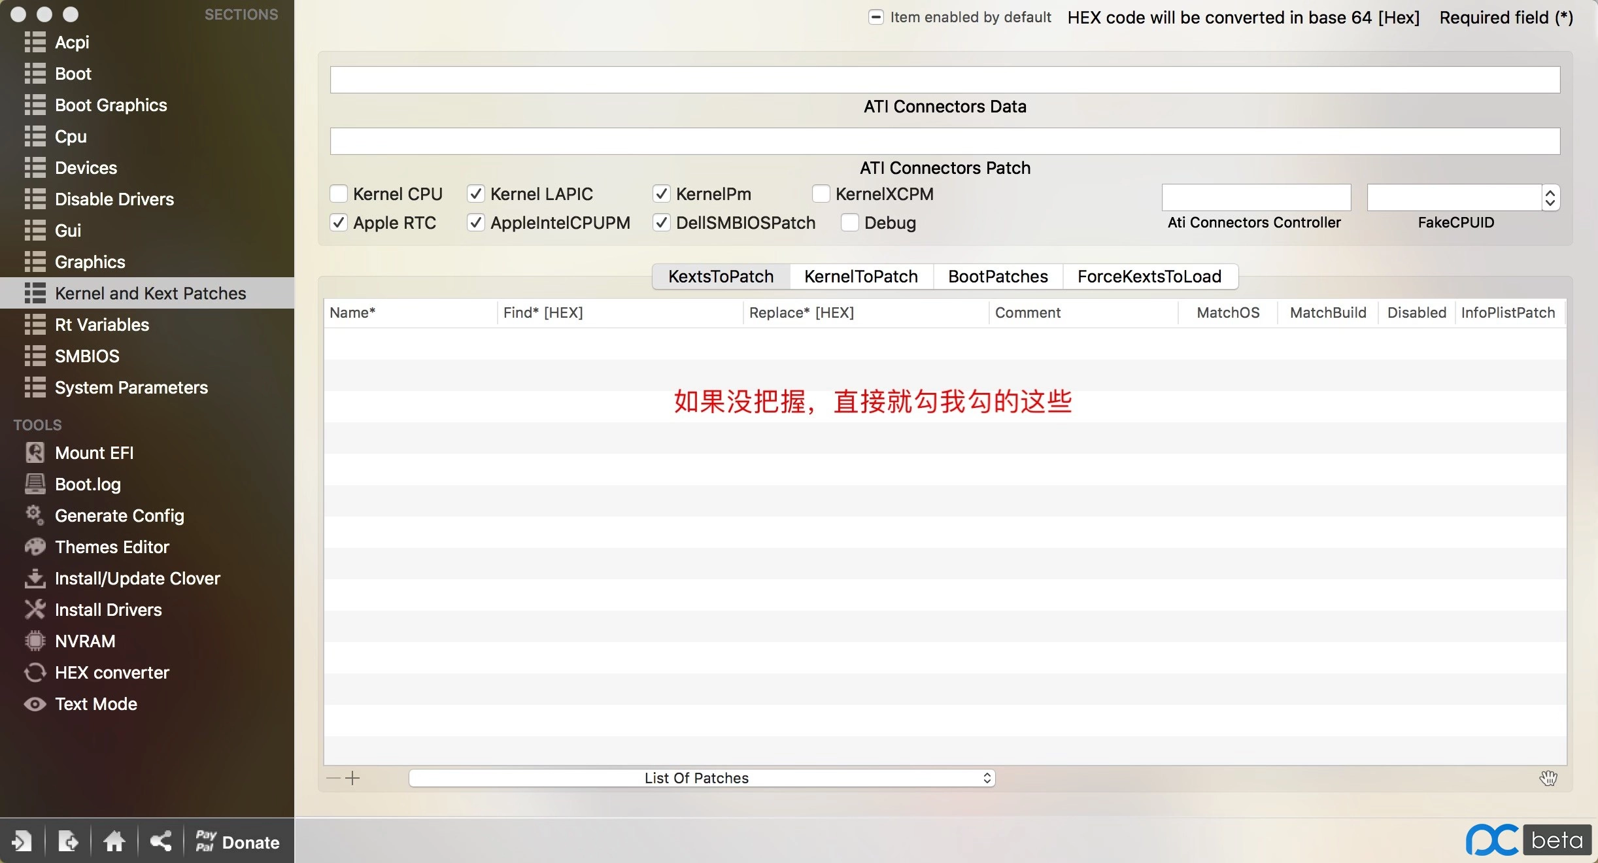Toggle the KernelPm checkbox
Image resolution: width=1598 pixels, height=863 pixels.
click(662, 194)
